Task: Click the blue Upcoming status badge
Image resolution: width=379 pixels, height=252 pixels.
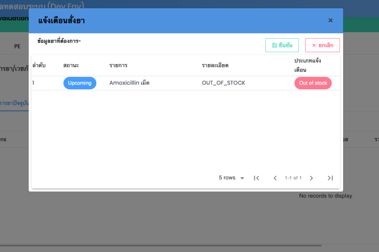Action: (x=80, y=83)
